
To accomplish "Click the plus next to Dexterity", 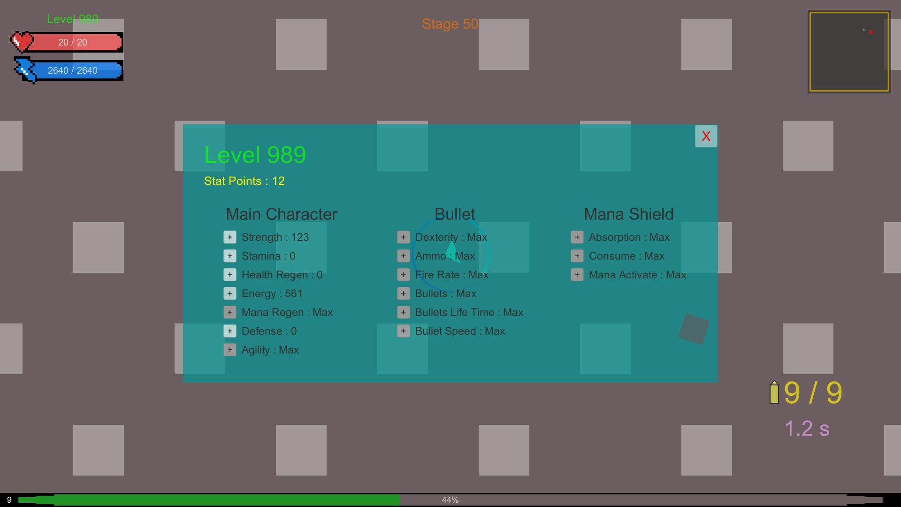I will [x=404, y=237].
